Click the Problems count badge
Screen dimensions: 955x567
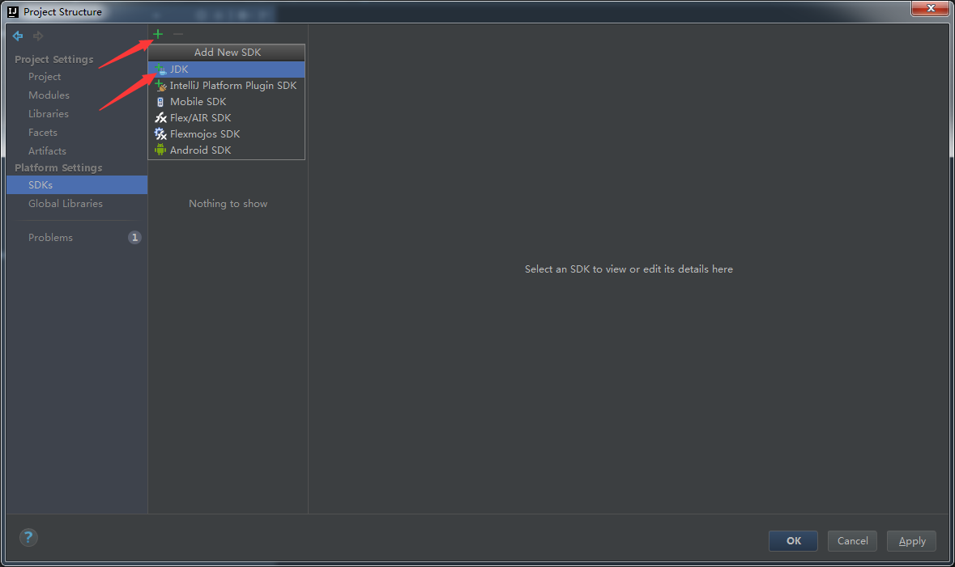pyautogui.click(x=134, y=237)
